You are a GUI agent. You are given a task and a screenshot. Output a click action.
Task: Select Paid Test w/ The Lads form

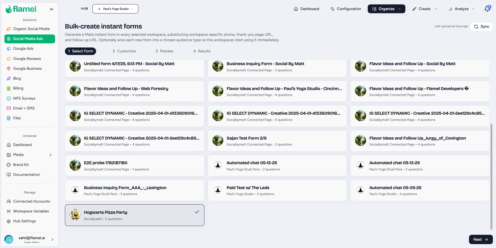coord(277,190)
